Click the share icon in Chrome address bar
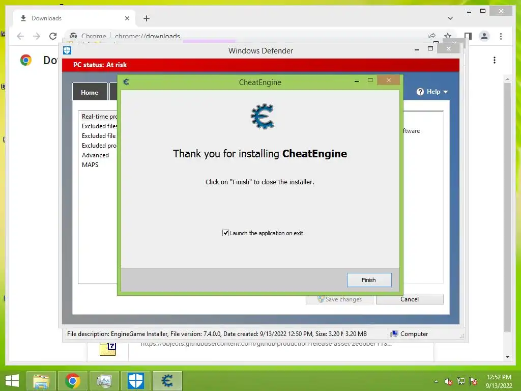Viewport: 521px width, 391px height. click(431, 36)
